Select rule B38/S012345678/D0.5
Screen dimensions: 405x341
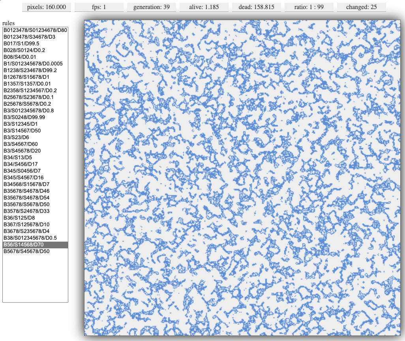pos(36,238)
